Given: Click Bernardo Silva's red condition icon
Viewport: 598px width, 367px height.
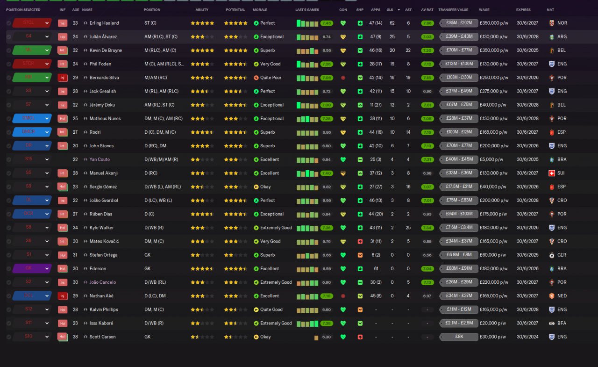Looking at the screenshot, I should pos(343,78).
